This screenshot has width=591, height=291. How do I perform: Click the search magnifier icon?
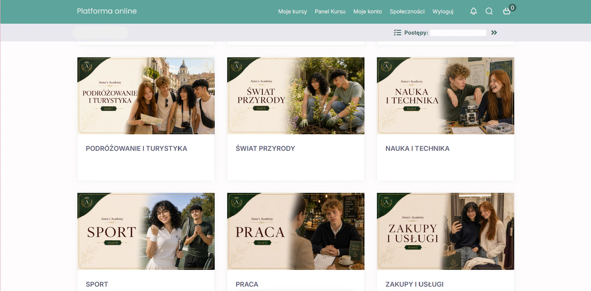489,11
